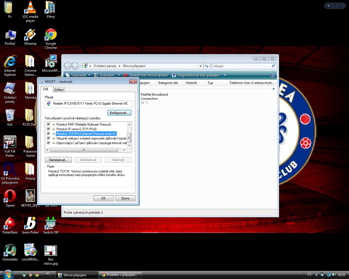Viewport: 349px width, 279px height.
Task: Toggle Vstupně výstupní ovladač mapovače checkbox
Action: [x=49, y=138]
